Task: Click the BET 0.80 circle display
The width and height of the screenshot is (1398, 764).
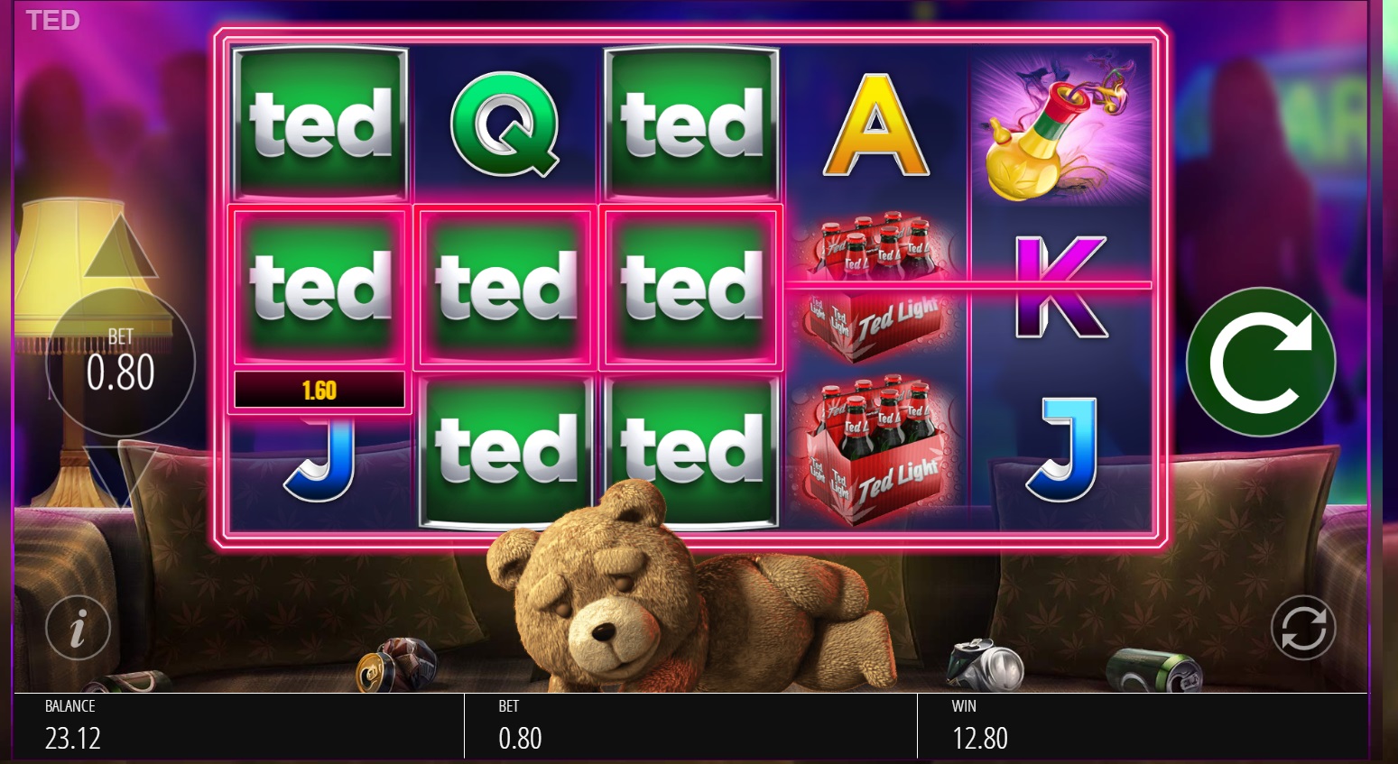Action: coord(121,362)
